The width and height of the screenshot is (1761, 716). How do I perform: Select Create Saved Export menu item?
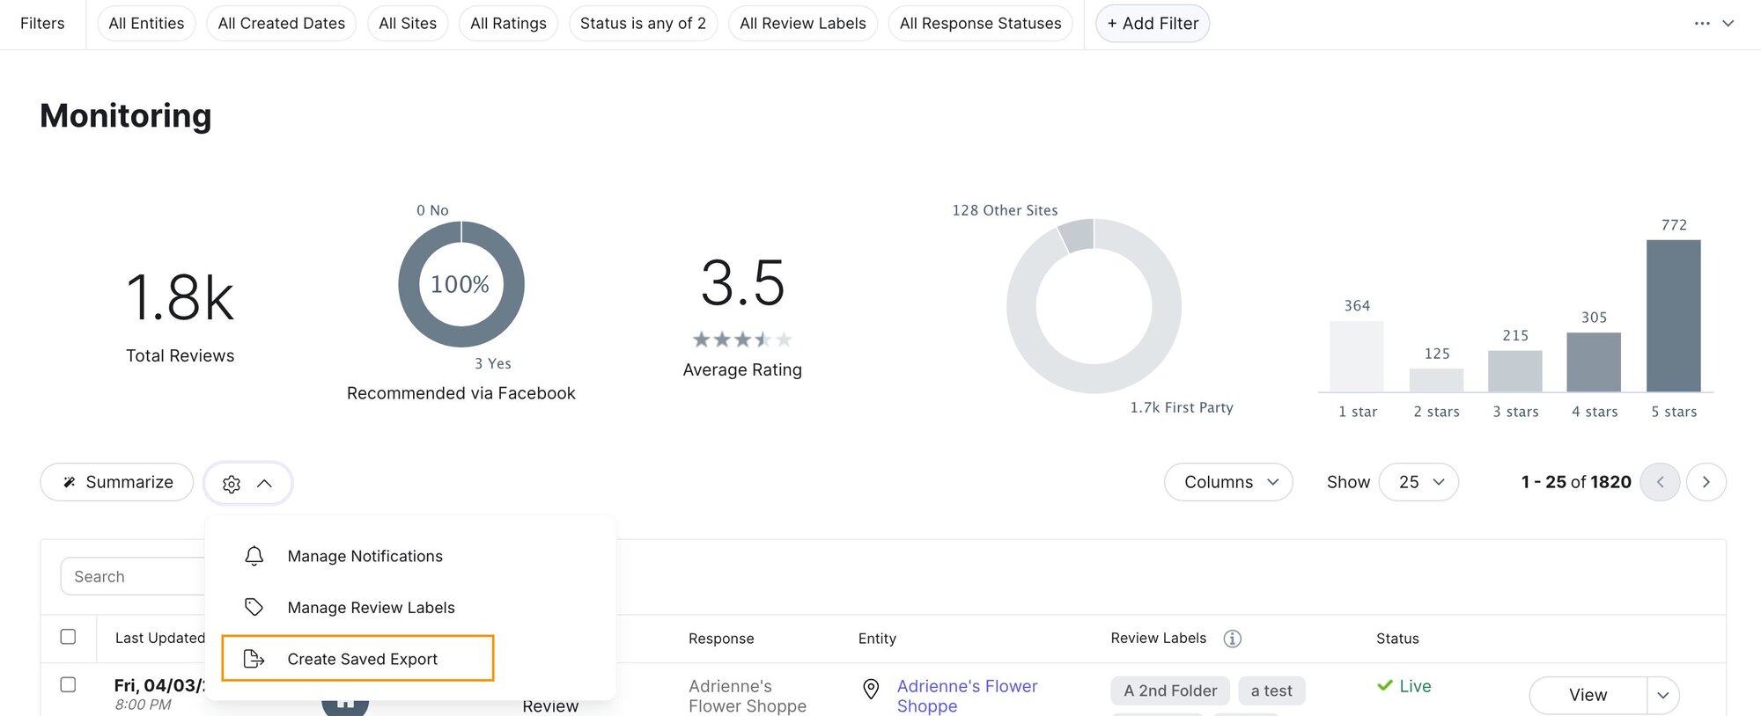click(x=361, y=659)
